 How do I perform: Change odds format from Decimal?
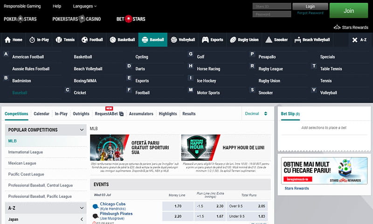click(256, 113)
